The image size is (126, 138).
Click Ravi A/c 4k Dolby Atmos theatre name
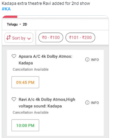(x=47, y=103)
